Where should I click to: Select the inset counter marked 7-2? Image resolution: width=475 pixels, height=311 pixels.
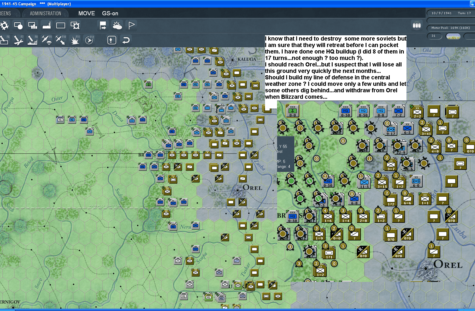click(x=398, y=111)
